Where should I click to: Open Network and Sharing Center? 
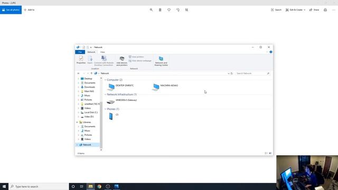161,61
